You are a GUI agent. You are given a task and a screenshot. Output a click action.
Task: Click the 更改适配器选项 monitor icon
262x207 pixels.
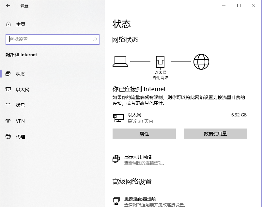tap(116, 201)
